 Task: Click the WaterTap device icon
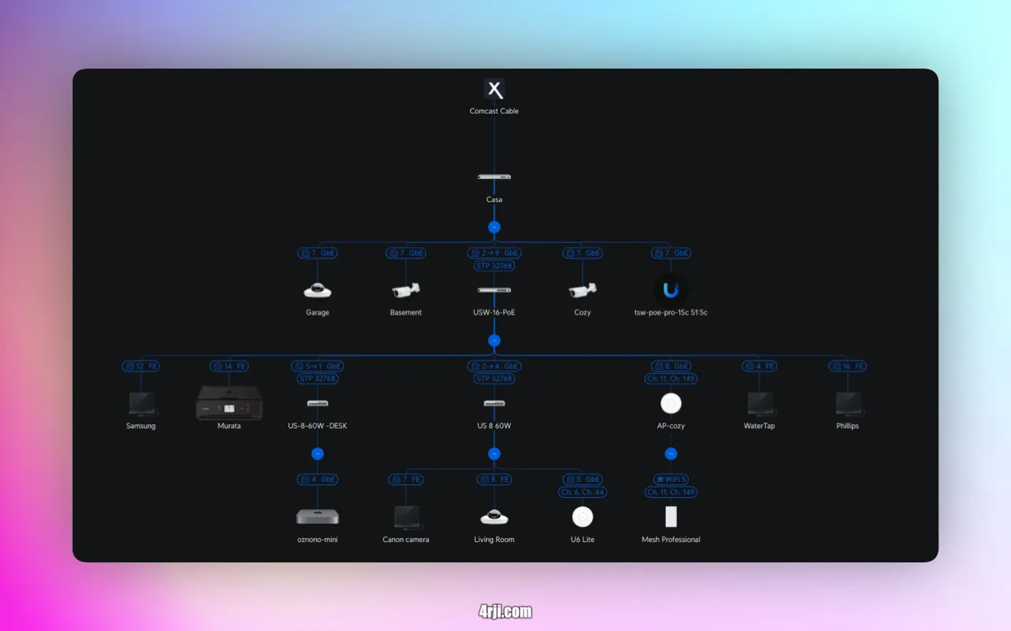coord(758,402)
